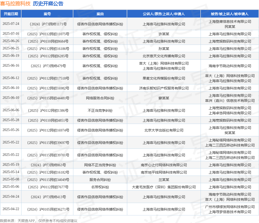The width and height of the screenshot is (259, 223).
Task: Click defendant 上海卓悠网络科技有限公司
Action: 230,113
